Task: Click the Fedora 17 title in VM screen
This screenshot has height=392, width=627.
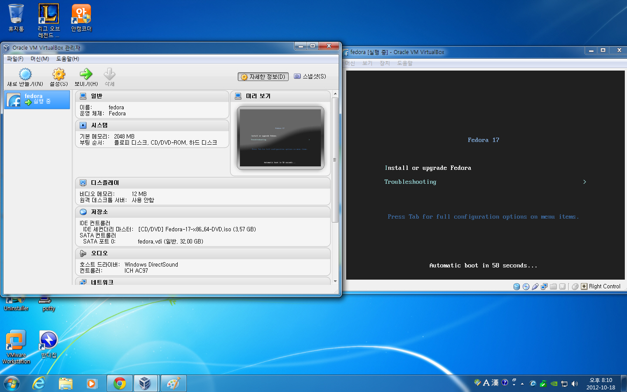Action: [483, 140]
